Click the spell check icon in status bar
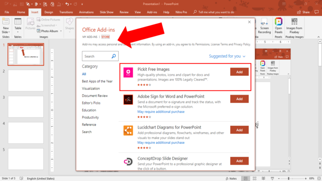The height and width of the screenshot is (181, 322). pos(21,179)
